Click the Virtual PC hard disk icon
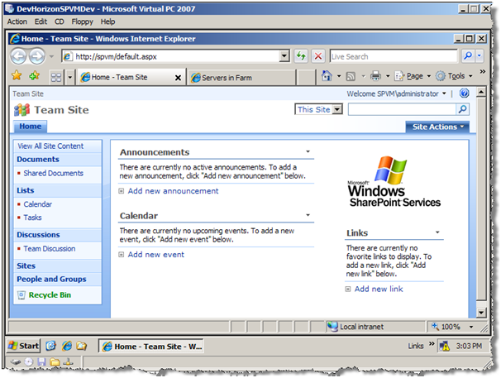 [16, 362]
